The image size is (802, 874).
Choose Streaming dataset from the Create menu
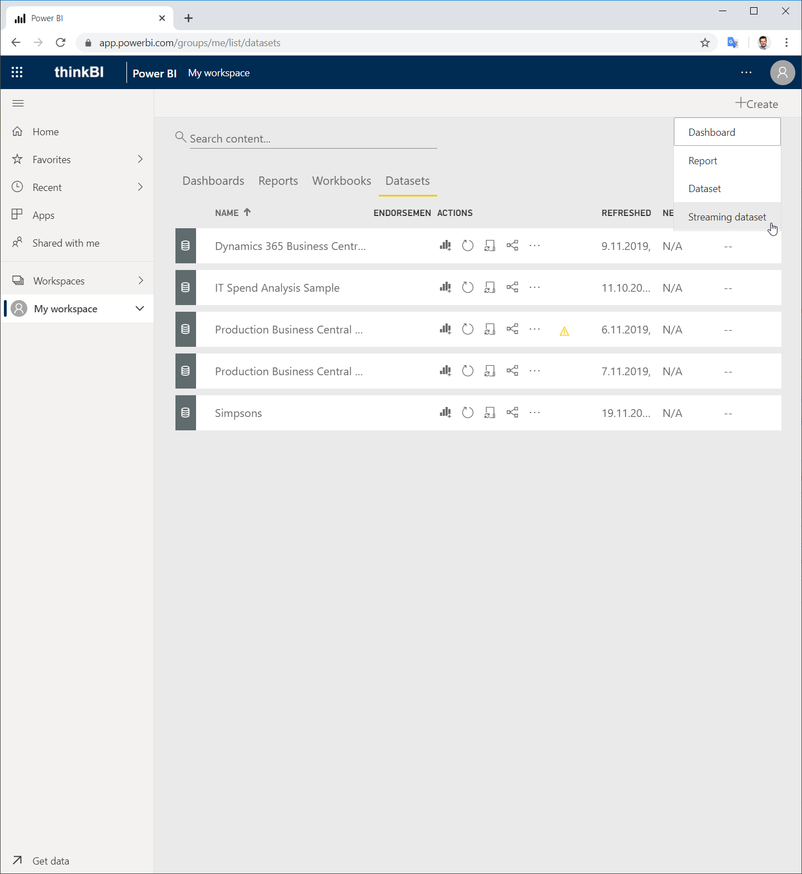pos(727,217)
